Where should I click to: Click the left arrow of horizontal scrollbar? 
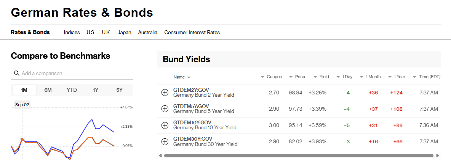pyautogui.click(x=160, y=156)
